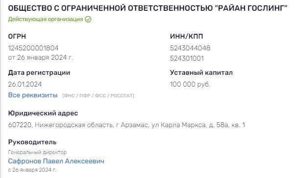Viewport: 295px width, 178px height.
Task: Click the Уставный капитал value 100 000 руб.
Action: click(x=190, y=84)
